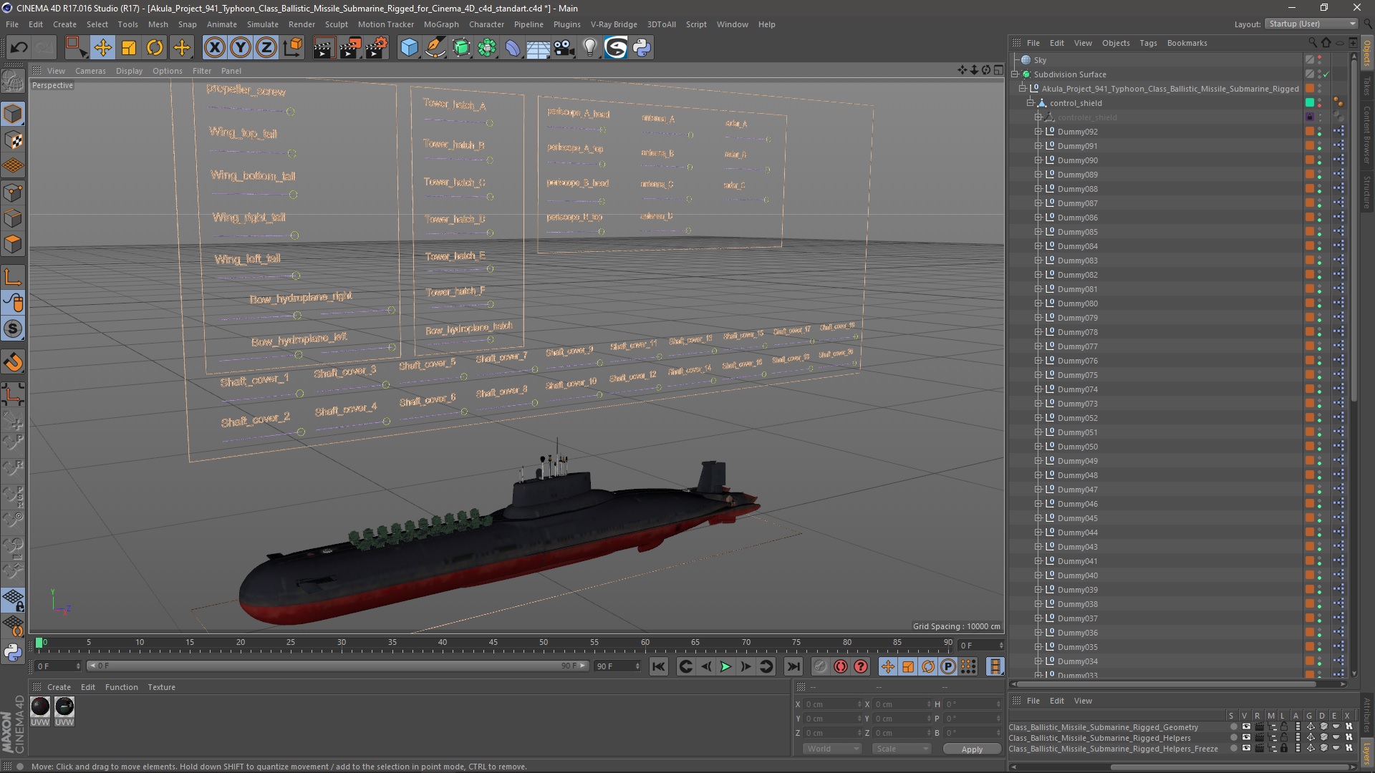
Task: Click the Undo arrow icon
Action: (x=19, y=48)
